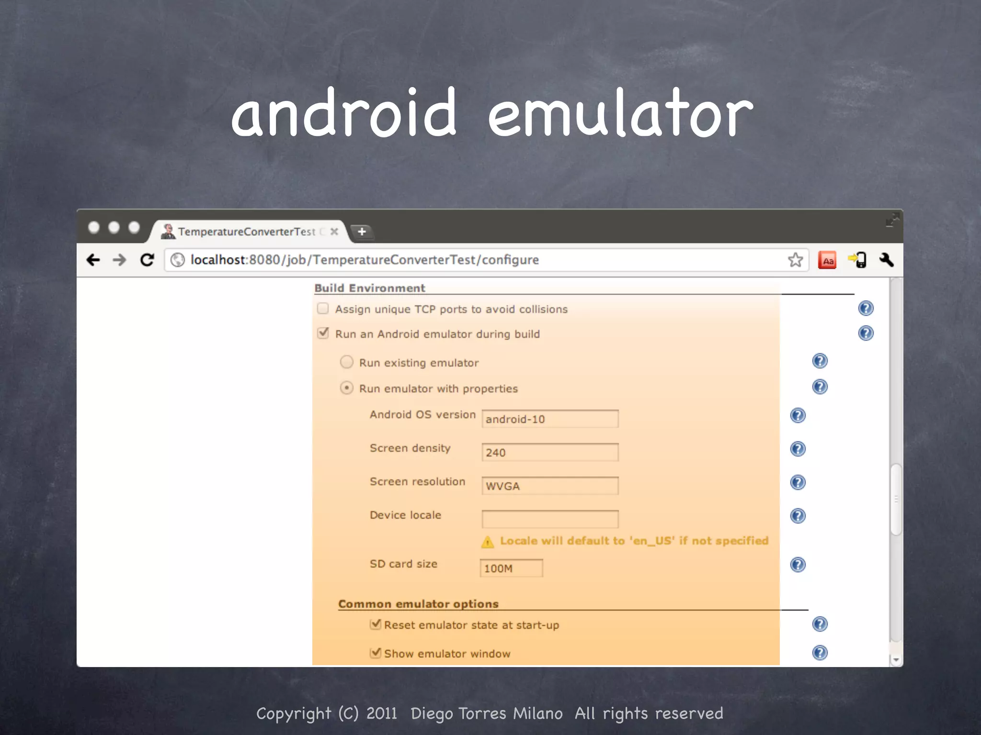Click the Android OS version field
Viewport: 981px width, 735px height.
tap(550, 419)
